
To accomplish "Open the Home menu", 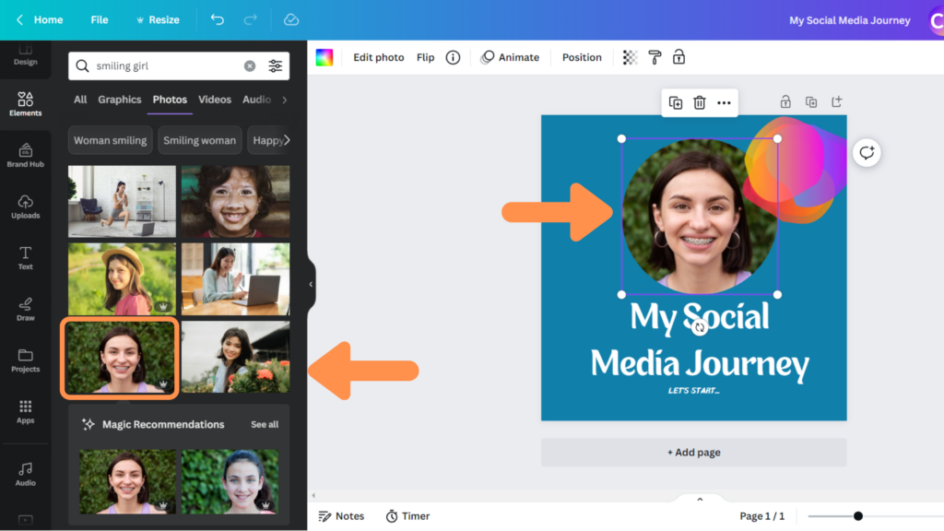I will (48, 20).
